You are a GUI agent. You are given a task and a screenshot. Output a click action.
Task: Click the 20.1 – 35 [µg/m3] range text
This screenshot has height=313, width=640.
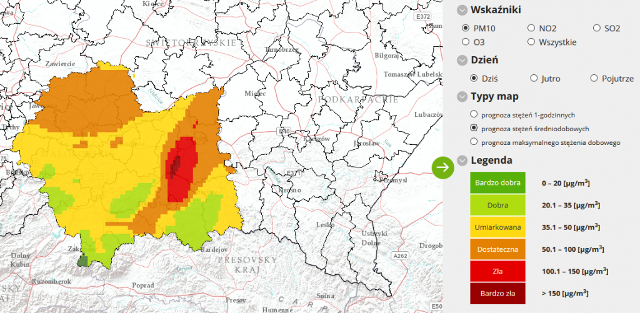(x=571, y=206)
